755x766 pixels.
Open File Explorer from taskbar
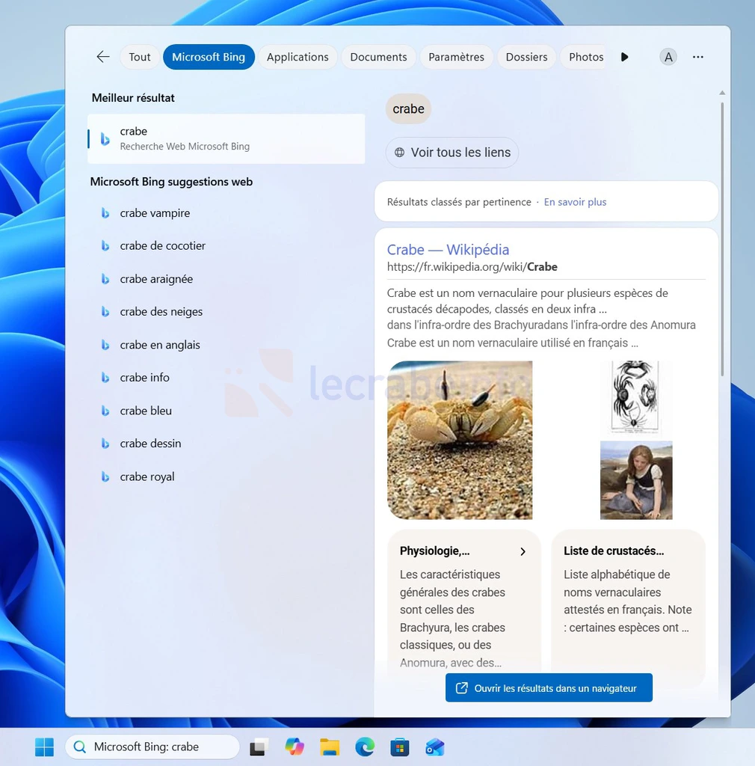[330, 747]
